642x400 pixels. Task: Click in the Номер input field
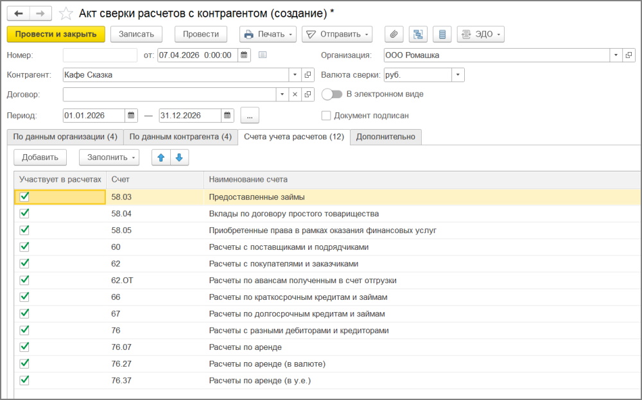coord(100,55)
